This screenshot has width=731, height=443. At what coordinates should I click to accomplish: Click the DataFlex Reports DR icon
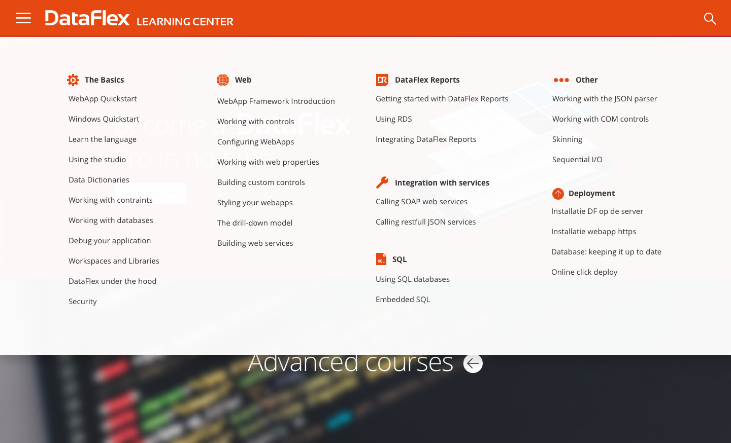[382, 80]
